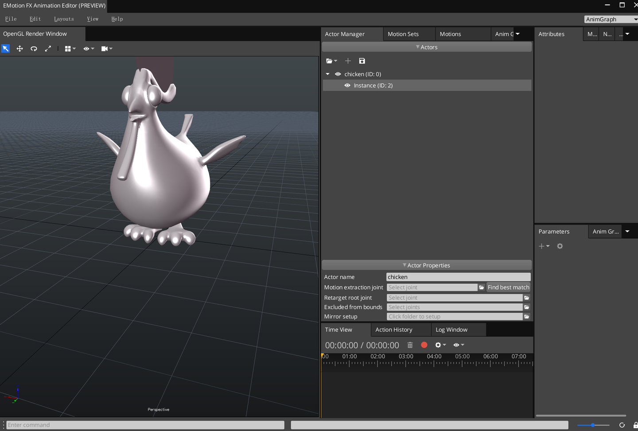Toggle visibility of Instance ID 2

tap(347, 85)
